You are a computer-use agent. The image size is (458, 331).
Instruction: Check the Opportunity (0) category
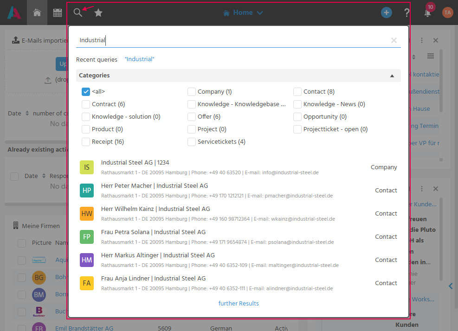[297, 117]
